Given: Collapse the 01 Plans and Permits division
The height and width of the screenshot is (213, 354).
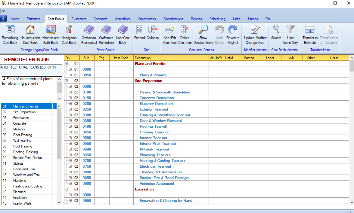Looking at the screenshot, I should (66, 64).
